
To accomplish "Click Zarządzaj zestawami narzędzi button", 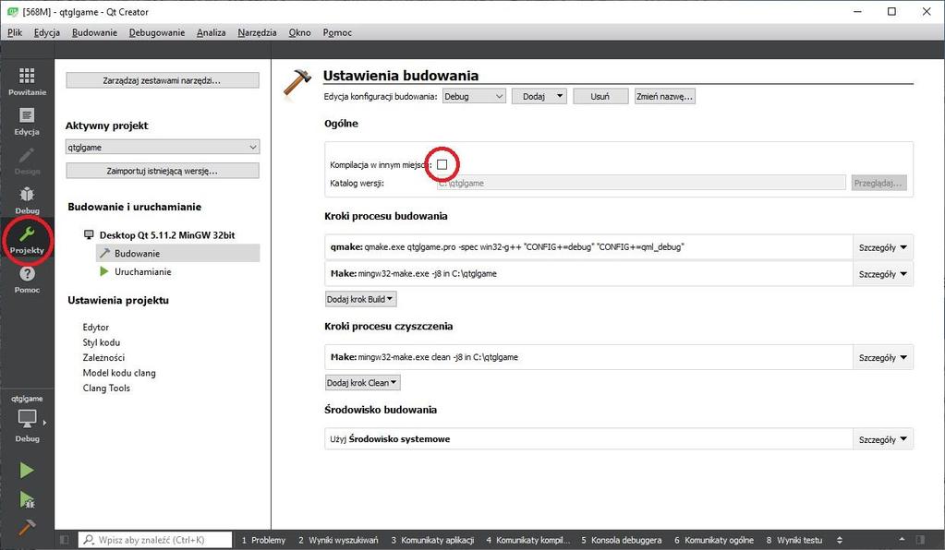I will tap(163, 80).
